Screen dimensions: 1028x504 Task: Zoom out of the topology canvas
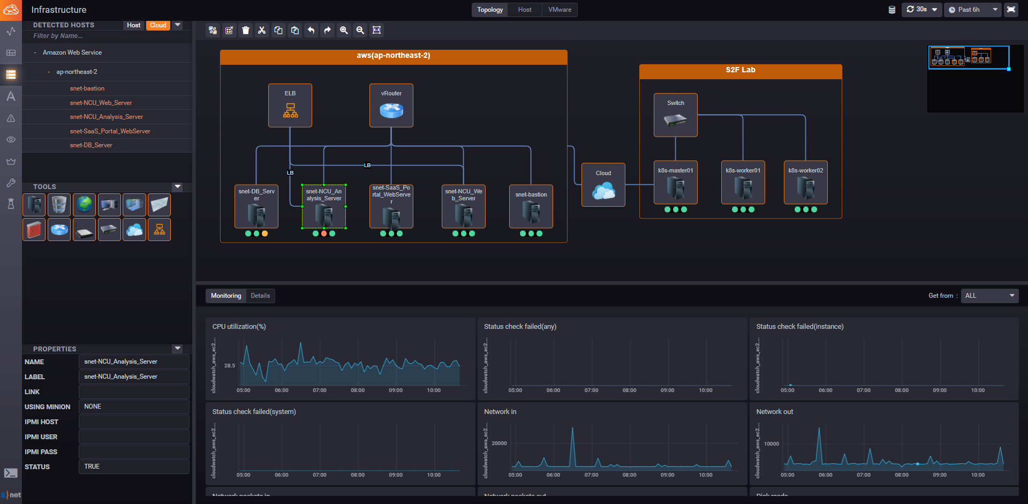tap(360, 31)
